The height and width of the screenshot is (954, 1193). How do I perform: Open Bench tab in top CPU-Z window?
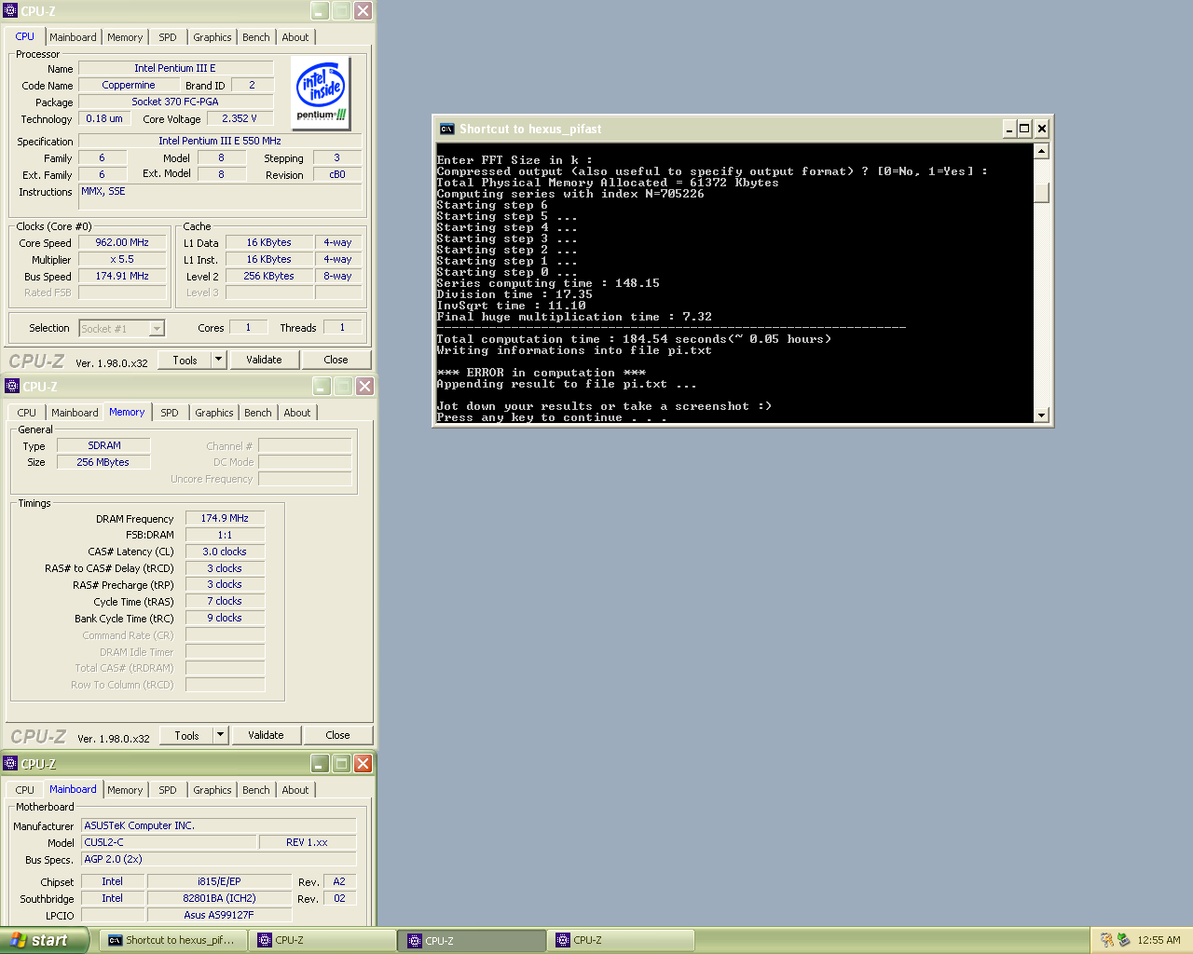point(256,37)
